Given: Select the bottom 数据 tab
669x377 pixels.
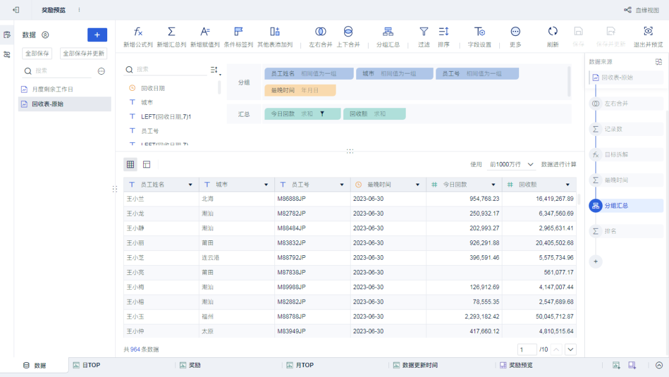Looking at the screenshot, I should click(35, 365).
